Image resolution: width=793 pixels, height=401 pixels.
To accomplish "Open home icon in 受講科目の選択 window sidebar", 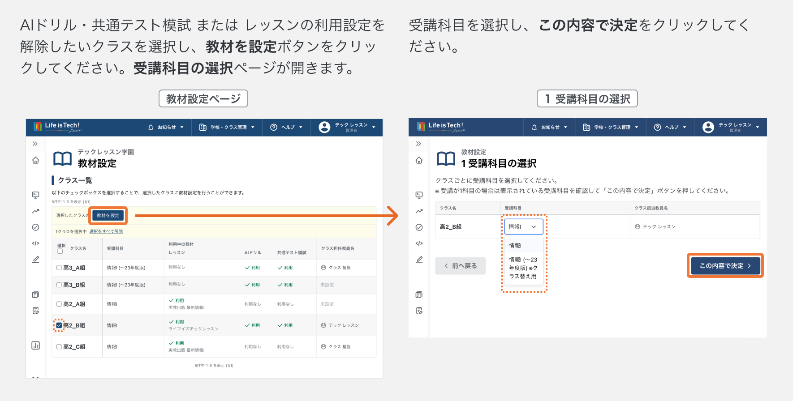I will 419,160.
